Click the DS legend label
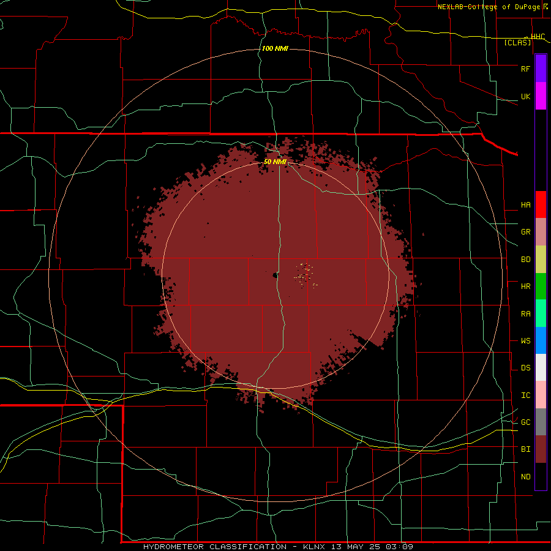This screenshot has width=551, height=551. point(525,368)
